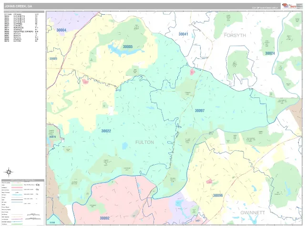The width and height of the screenshot is (305, 228).
Task: Click the thick black State line sample in legend
Action: click(x=17, y=199)
